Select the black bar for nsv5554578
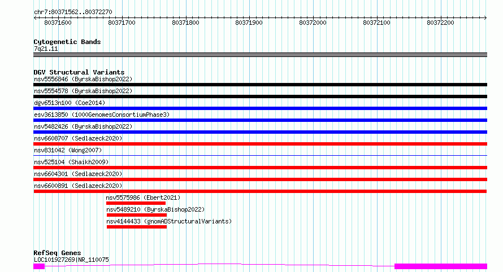The width and height of the screenshot is (503, 272). [x=260, y=96]
